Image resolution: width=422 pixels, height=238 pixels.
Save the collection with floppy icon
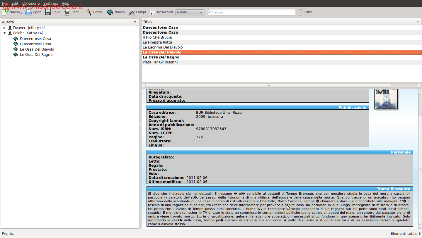pyautogui.click(x=48, y=12)
